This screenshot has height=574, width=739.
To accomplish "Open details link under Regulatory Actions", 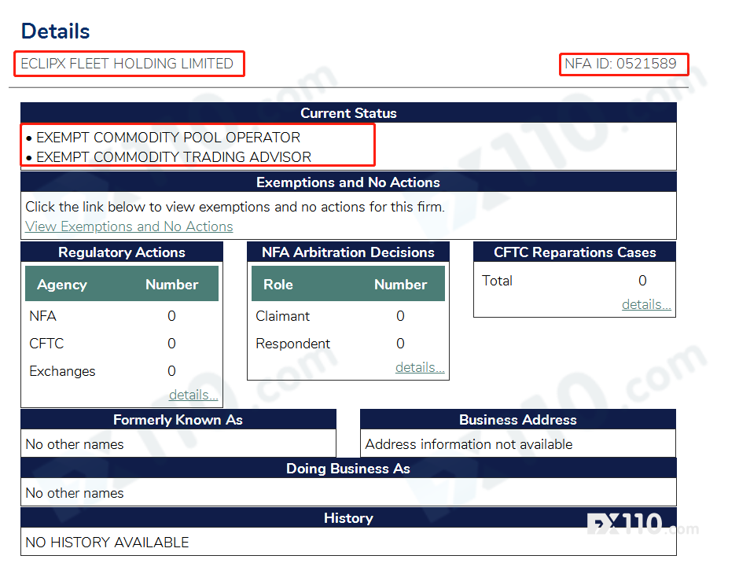I will point(193,395).
